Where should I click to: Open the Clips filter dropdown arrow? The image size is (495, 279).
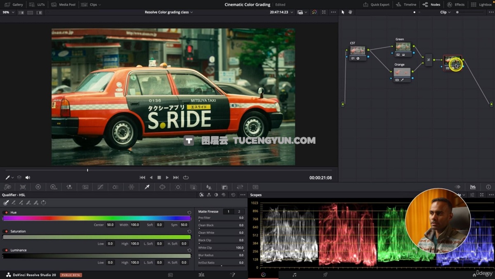pos(100,5)
